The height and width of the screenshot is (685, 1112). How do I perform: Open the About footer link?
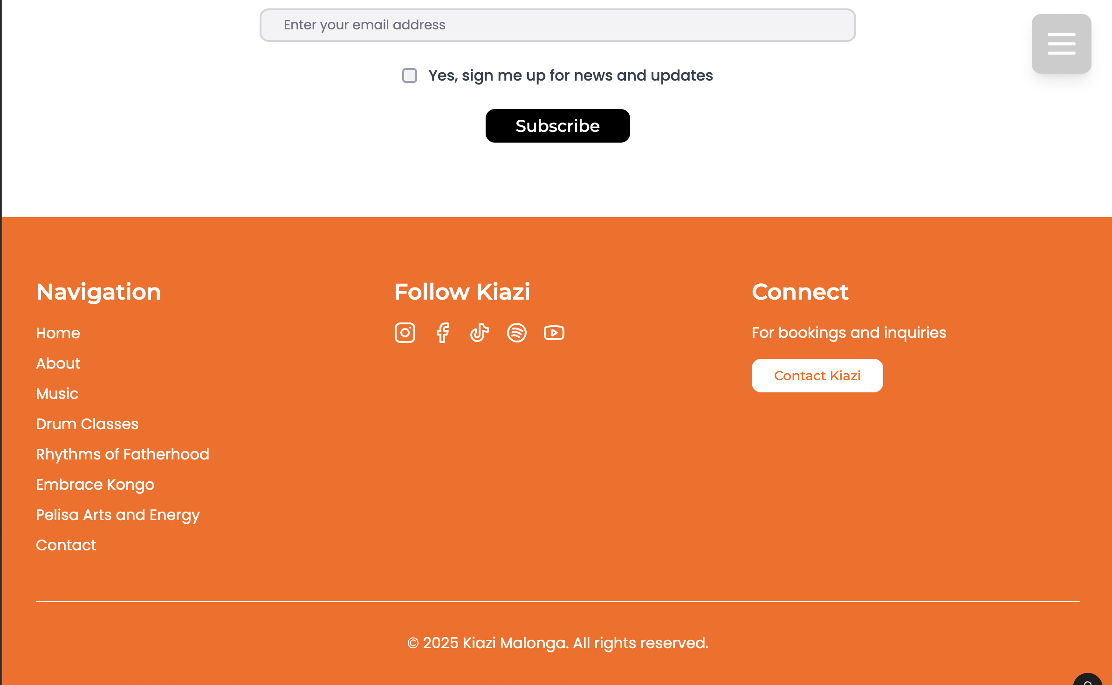coord(58,363)
